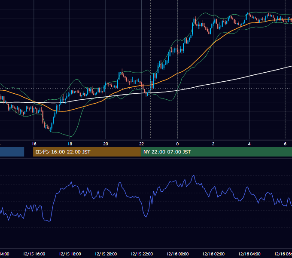Click the "12/16 02:00" date label
292x258 pixels.
pyautogui.click(x=213, y=254)
